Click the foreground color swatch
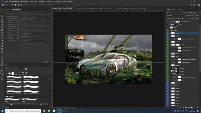 [1, 73]
